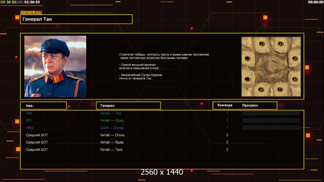Click the GENERAL label tag
Viewport: 324px width, 182px height.
(31, 12)
